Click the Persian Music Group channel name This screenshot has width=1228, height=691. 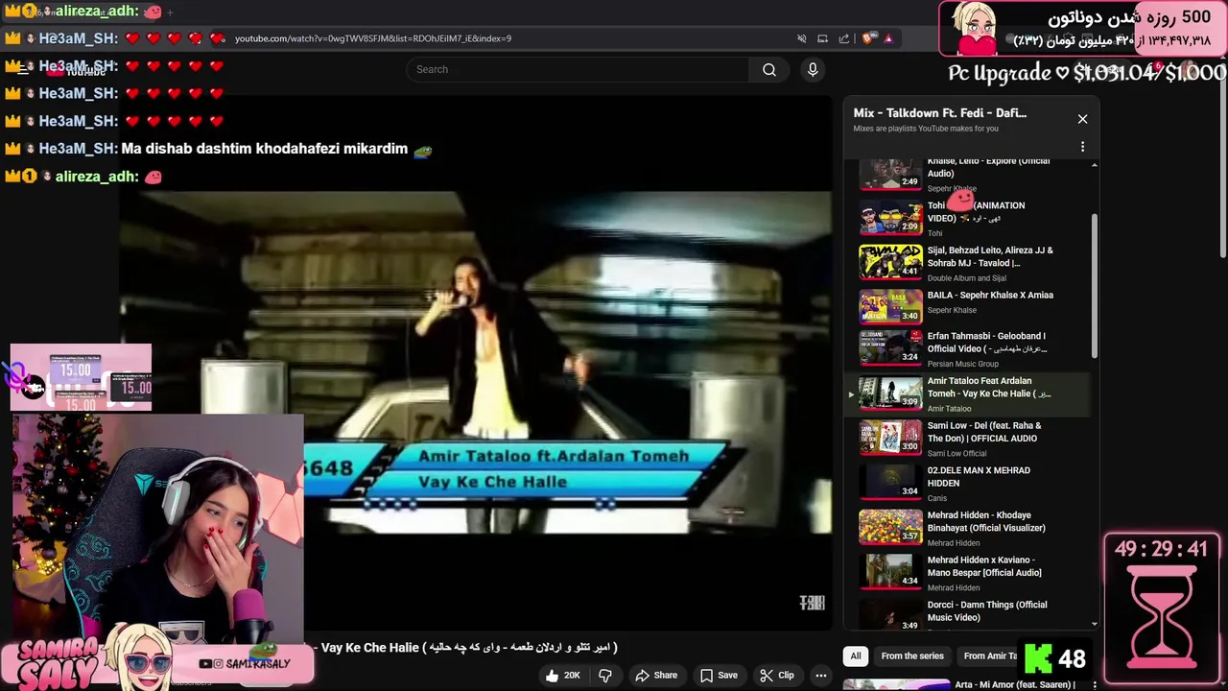point(963,364)
